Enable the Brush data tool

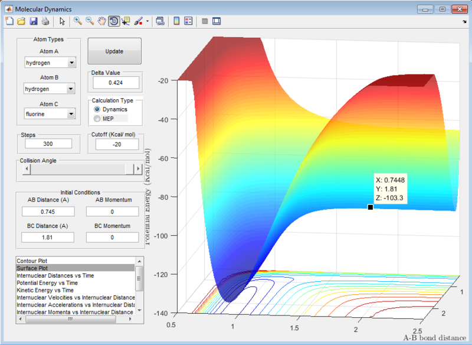(137, 21)
